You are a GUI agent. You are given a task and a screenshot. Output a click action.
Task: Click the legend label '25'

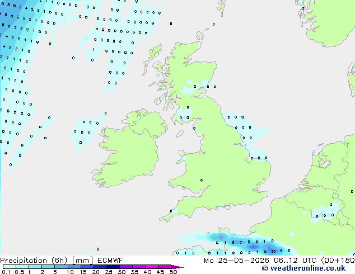(x=109, y=272)
